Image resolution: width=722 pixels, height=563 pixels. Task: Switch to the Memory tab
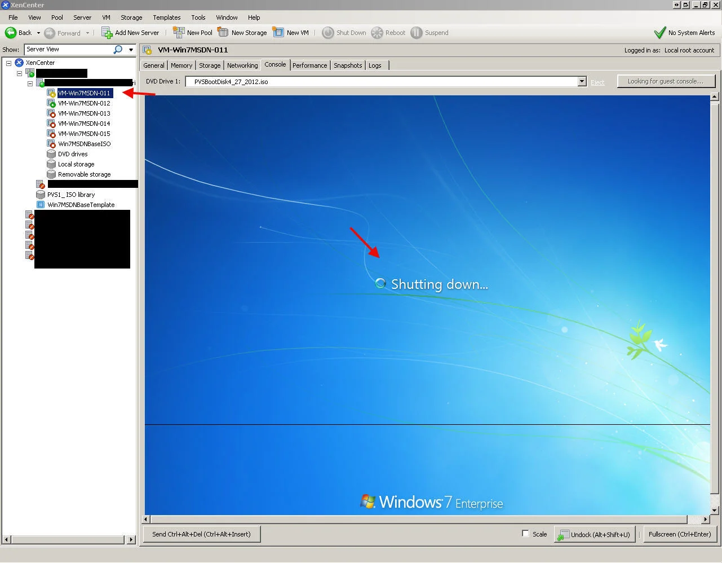coord(181,65)
